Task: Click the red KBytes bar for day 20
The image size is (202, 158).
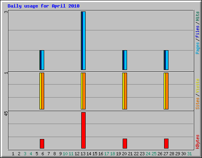Action: coord(125,143)
